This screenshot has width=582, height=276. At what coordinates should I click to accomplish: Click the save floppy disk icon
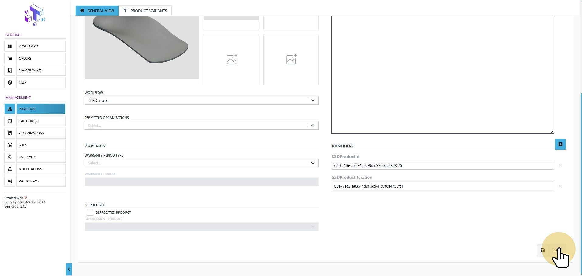[x=543, y=250]
